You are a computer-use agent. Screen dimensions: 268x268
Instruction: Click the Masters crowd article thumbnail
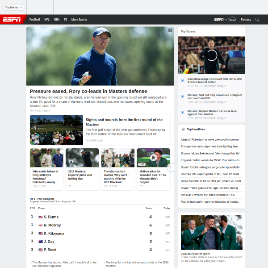[x=56, y=130]
